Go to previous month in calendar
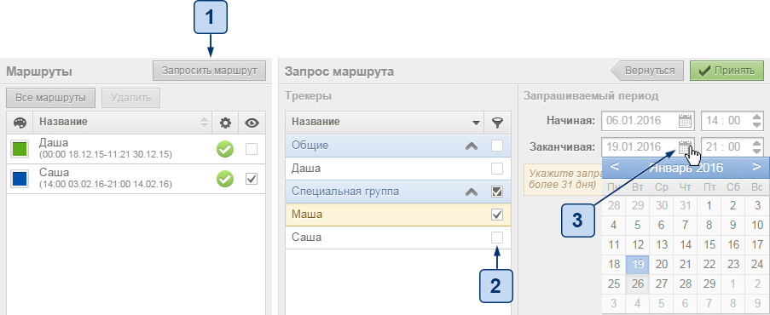 614,167
